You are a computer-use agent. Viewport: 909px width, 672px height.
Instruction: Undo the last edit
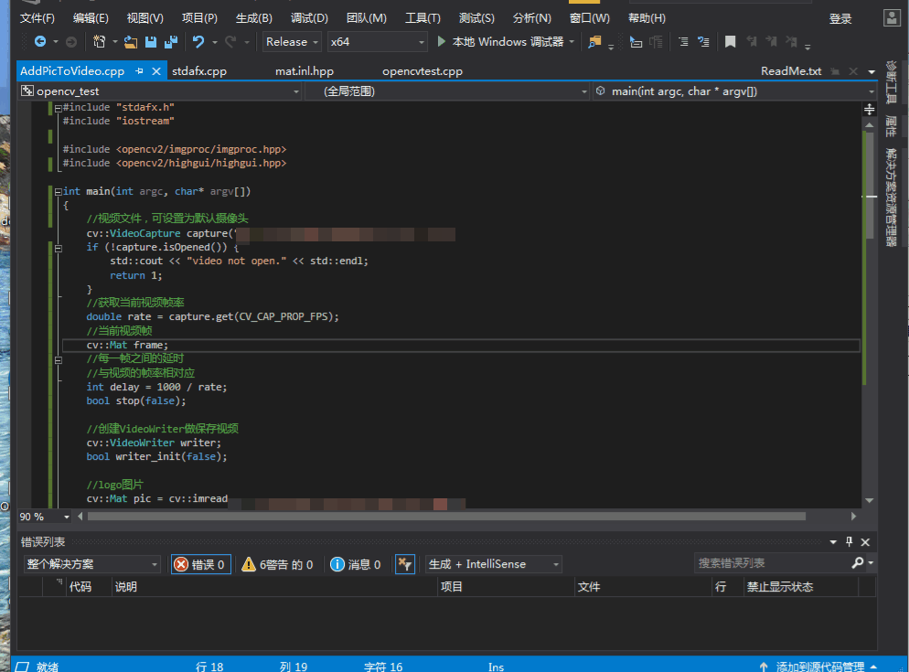tap(198, 42)
